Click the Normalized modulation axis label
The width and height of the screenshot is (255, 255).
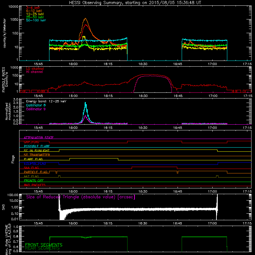[8, 111]
